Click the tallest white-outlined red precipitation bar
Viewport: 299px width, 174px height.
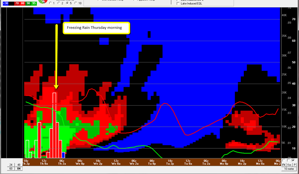(54, 125)
